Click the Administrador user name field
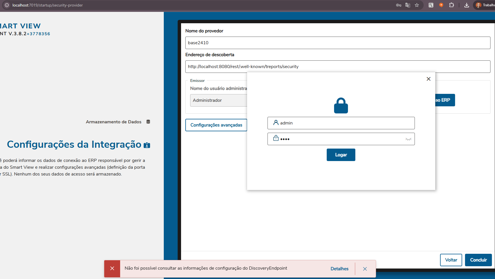Screen dimensions: 495x279 (218, 100)
